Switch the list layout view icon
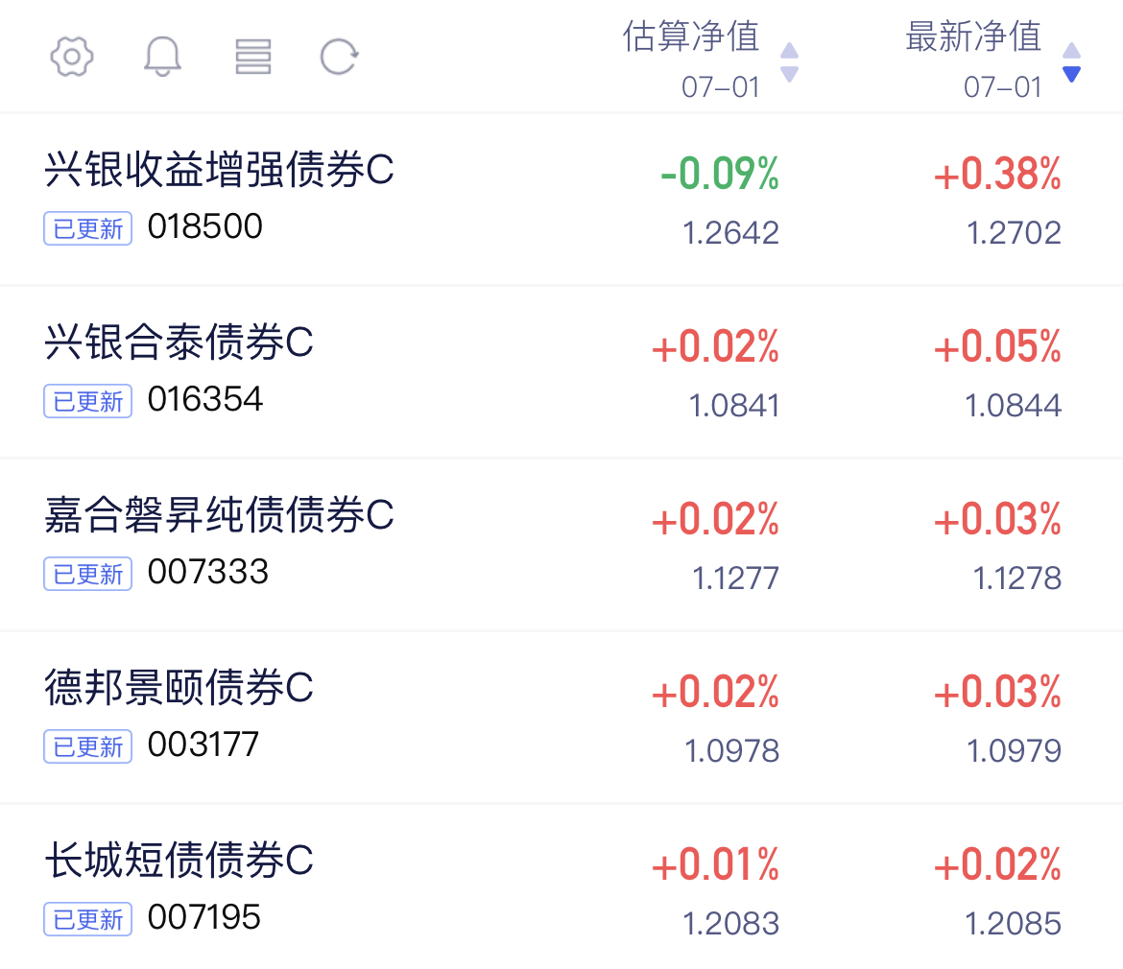The height and width of the screenshot is (969, 1123). (252, 57)
